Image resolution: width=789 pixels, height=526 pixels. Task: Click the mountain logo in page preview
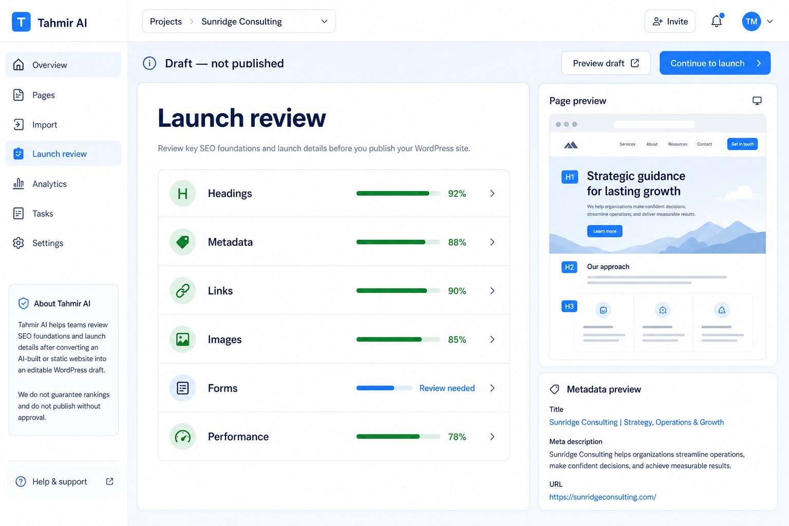[x=571, y=145]
